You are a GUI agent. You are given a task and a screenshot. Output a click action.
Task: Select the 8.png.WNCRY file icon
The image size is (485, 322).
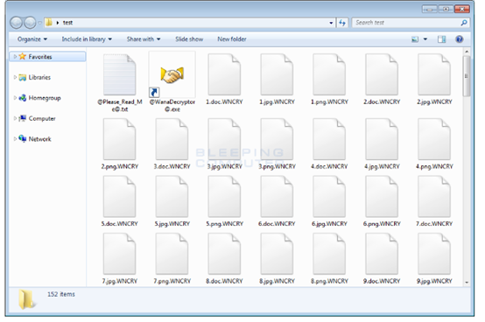point(329,254)
